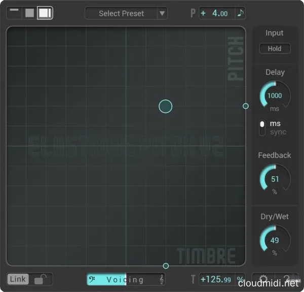This screenshot has width=304, height=292.
Task: Click the Dry/Wet knob showing 49
Action: coord(275,240)
